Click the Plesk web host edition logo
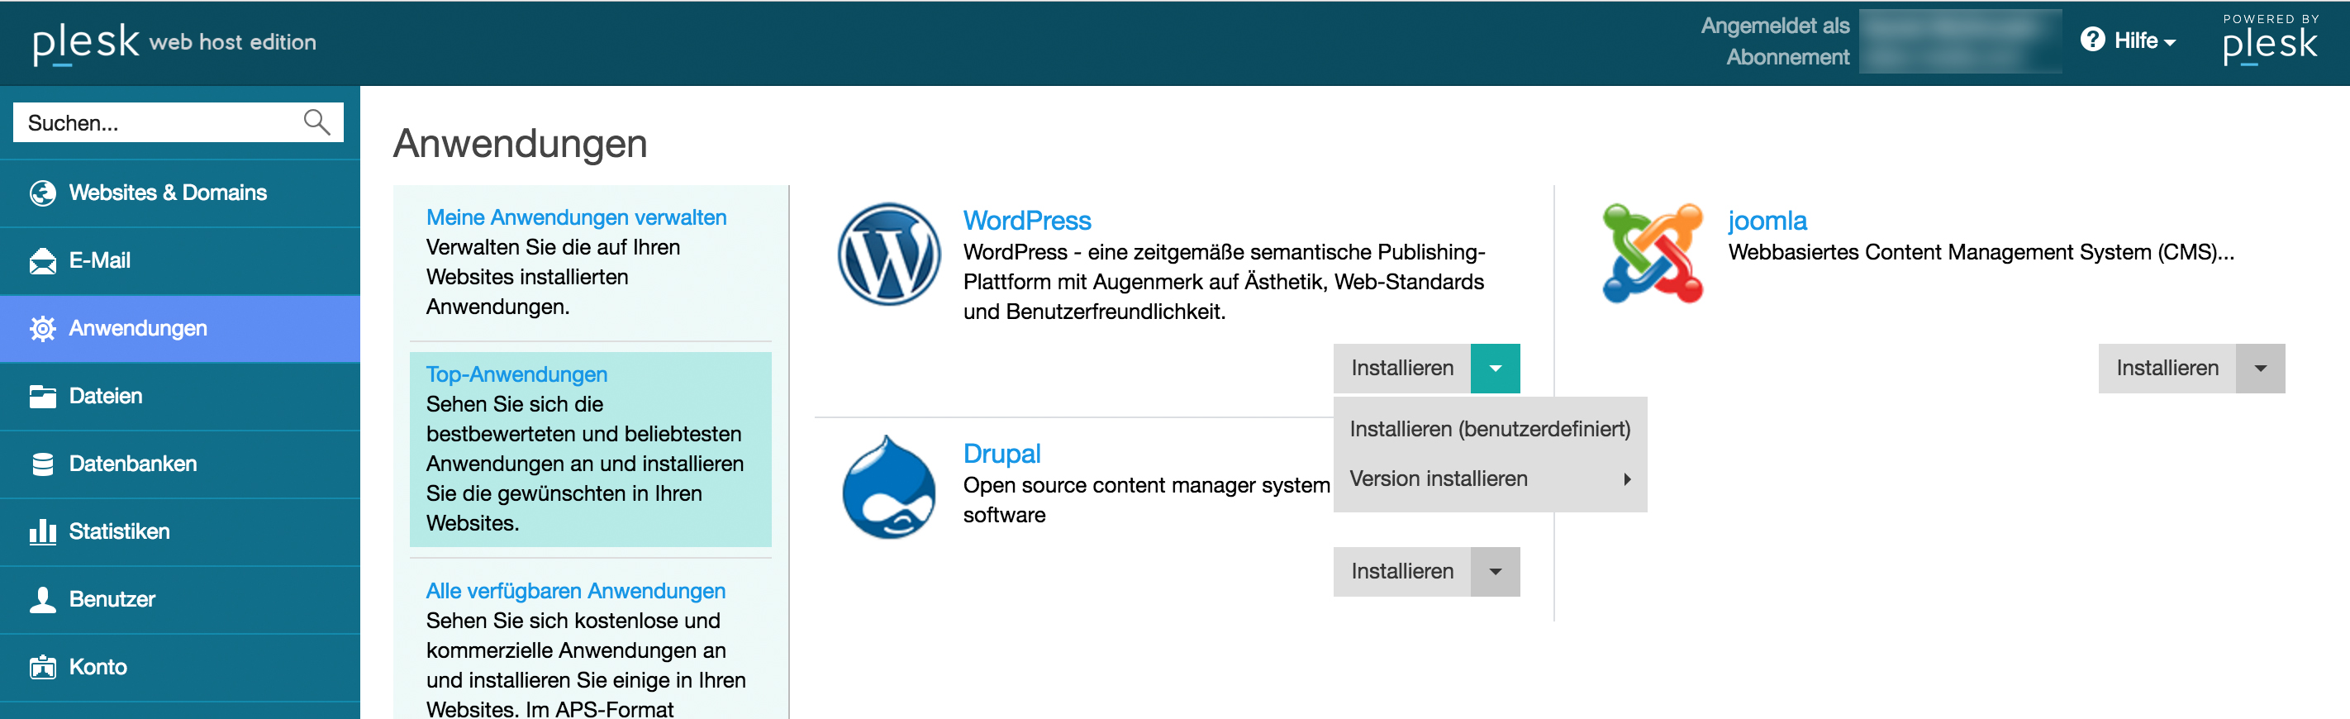 [x=174, y=42]
